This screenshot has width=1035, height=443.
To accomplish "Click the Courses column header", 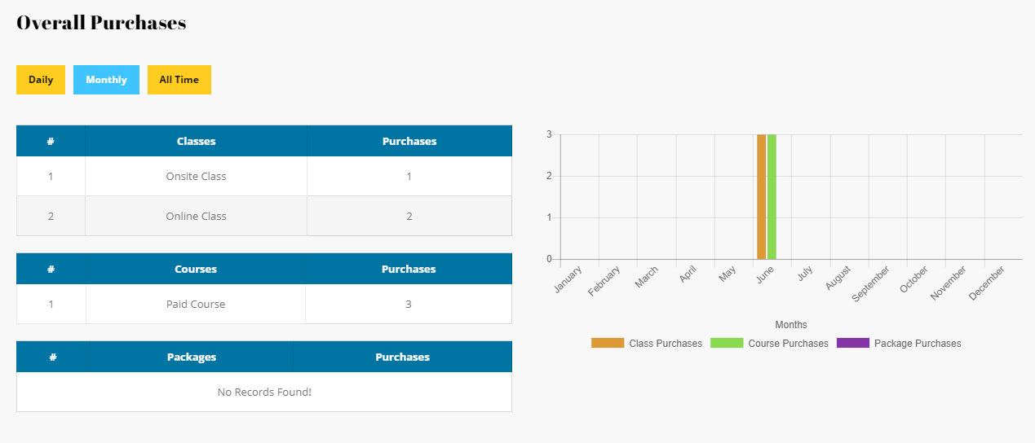I will (x=196, y=269).
